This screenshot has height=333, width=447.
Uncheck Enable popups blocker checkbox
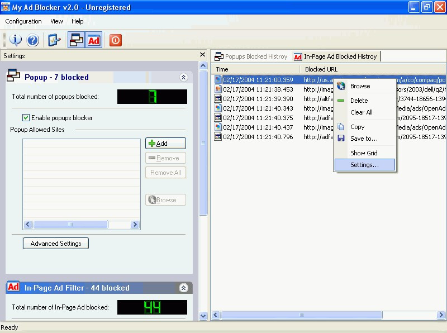point(26,117)
